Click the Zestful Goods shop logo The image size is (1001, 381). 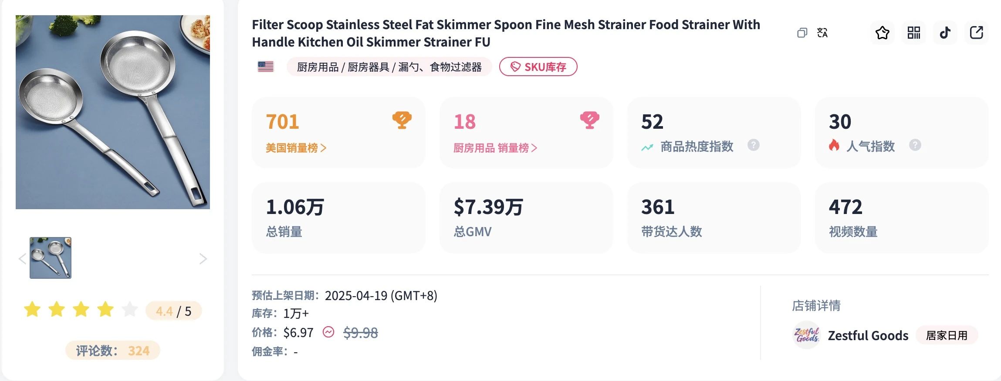(807, 335)
